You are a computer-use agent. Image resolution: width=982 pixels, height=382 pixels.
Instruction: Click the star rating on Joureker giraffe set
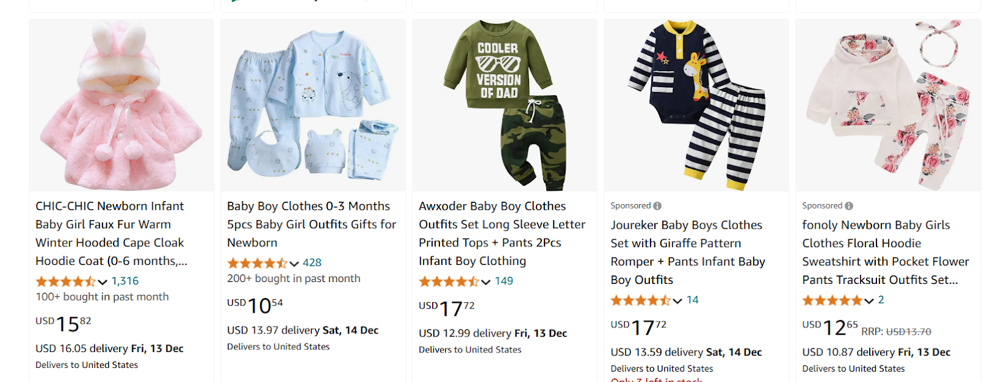[x=640, y=300]
